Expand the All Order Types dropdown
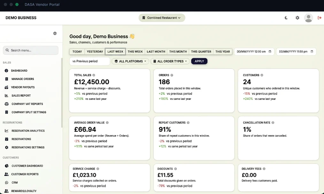Viewport: 324px width, 194px height. point(170,61)
